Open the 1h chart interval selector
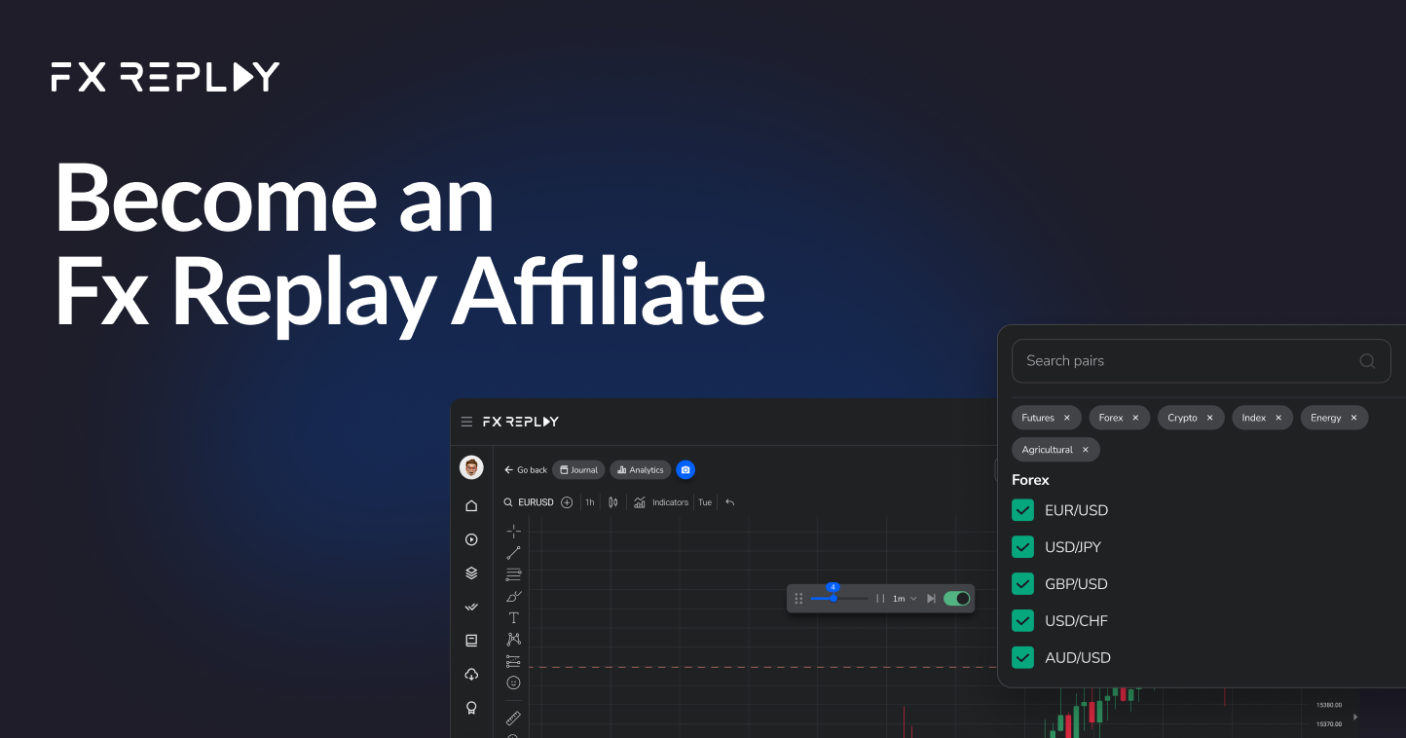The image size is (1406, 738). pyautogui.click(x=589, y=501)
